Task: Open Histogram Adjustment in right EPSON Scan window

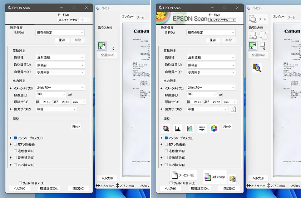Action: click(178, 128)
